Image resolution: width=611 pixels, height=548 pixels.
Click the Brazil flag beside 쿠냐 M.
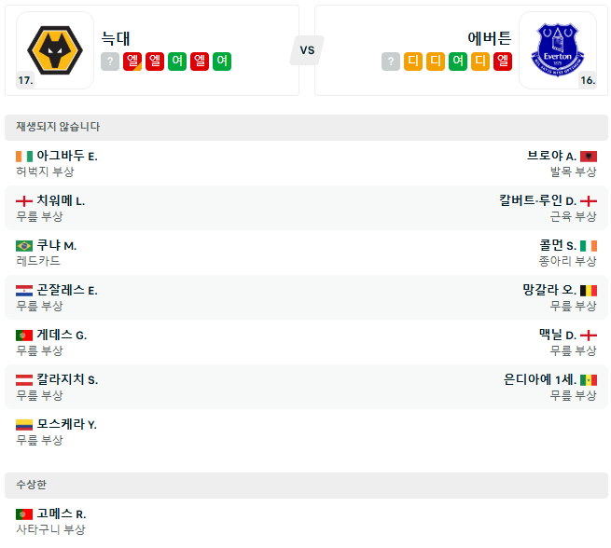[24, 246]
